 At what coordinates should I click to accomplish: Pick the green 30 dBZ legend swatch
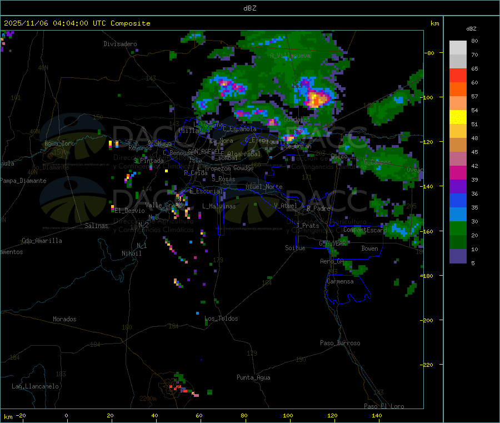(x=458, y=228)
